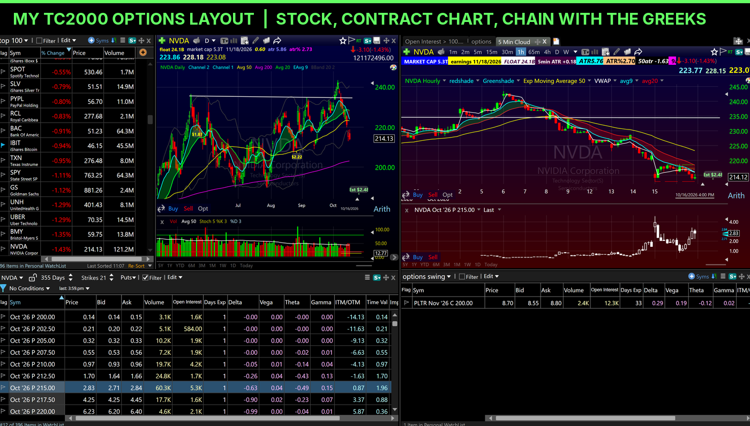This screenshot has height=426, width=750.
Task: Select the drawing pencil tool on the daily chart
Action: 256,41
